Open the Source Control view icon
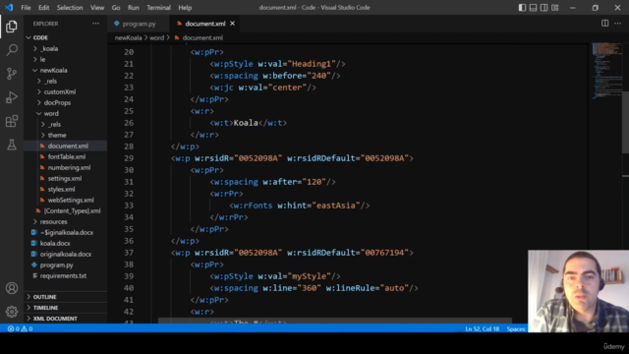This screenshot has height=354, width=629. pos(12,74)
